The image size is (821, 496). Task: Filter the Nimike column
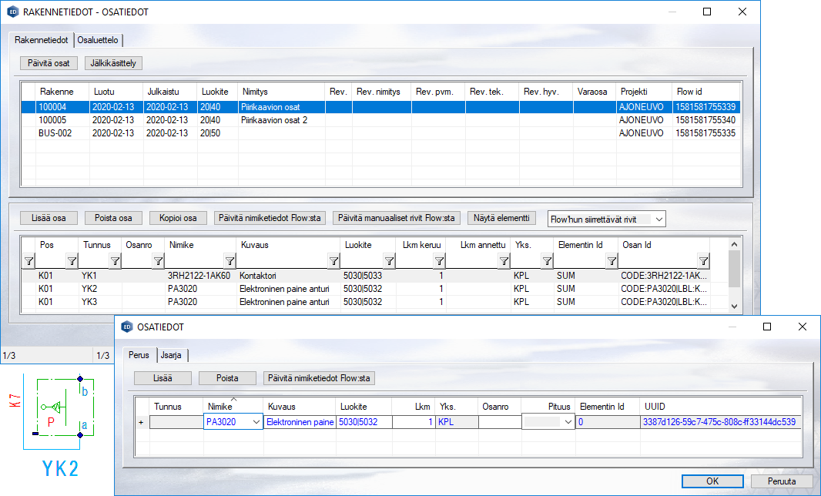pyautogui.click(x=229, y=261)
